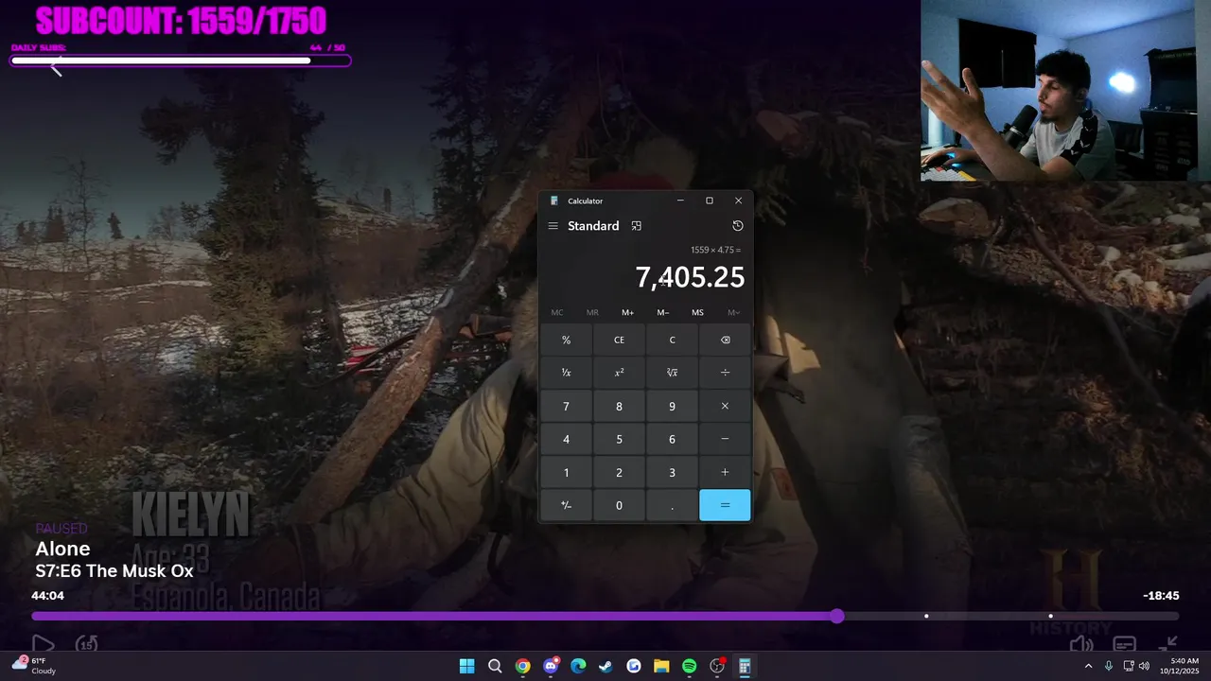Click the square root key
Screen dimensions: 1211x681
pos(672,373)
